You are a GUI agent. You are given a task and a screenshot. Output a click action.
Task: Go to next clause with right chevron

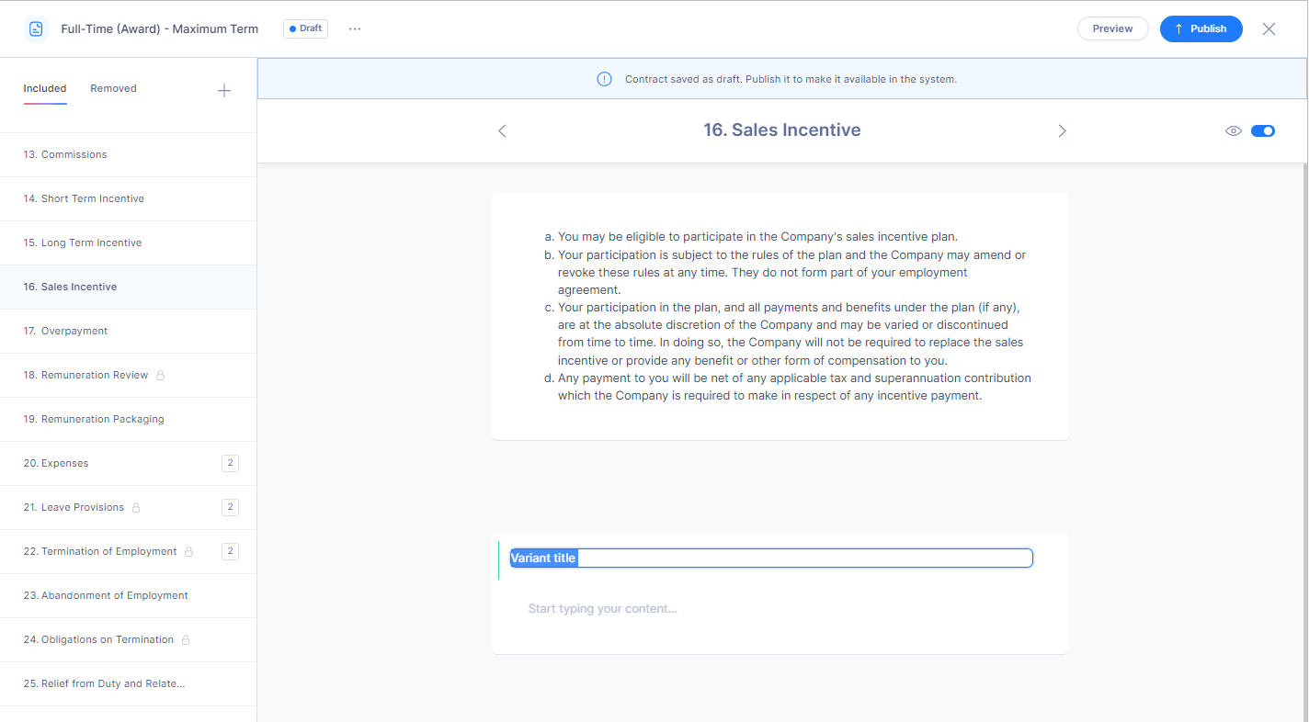tap(1062, 131)
